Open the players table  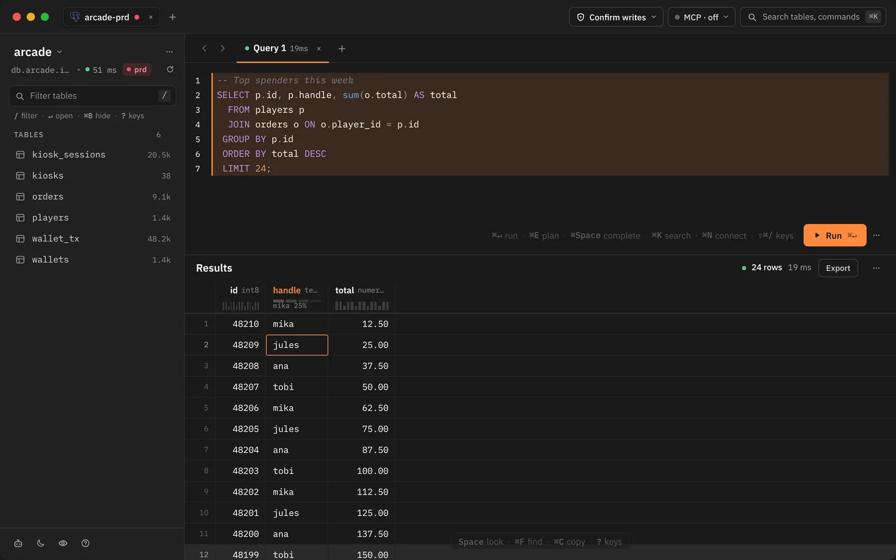click(x=92, y=218)
